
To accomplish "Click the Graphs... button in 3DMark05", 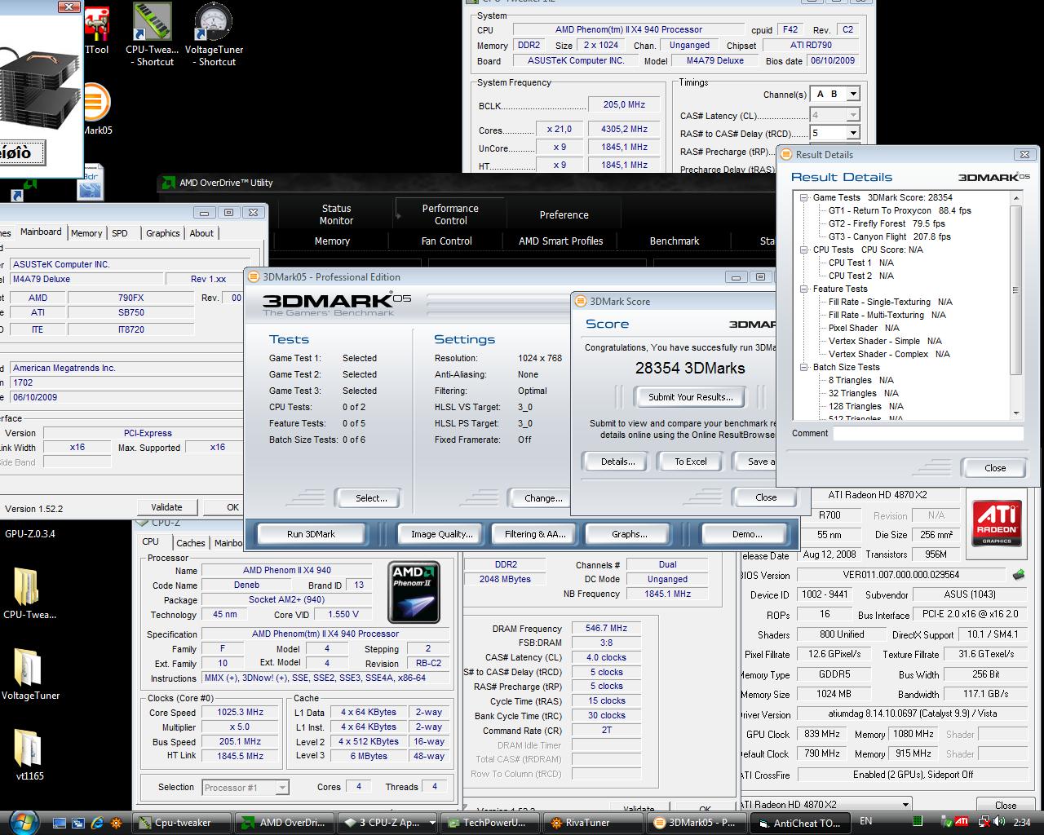I will tap(629, 534).
